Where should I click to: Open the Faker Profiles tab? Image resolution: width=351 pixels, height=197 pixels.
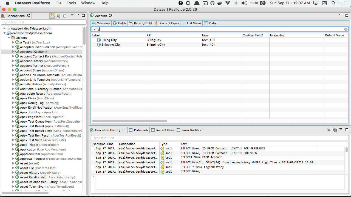(189, 130)
